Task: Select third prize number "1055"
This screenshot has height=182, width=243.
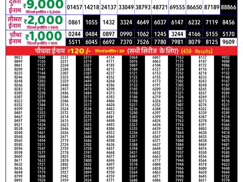Action: (92, 22)
